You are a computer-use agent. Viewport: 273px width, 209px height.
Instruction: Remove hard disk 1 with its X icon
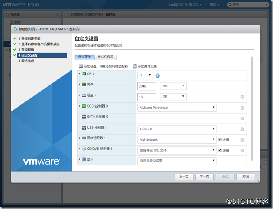[x=242, y=97]
